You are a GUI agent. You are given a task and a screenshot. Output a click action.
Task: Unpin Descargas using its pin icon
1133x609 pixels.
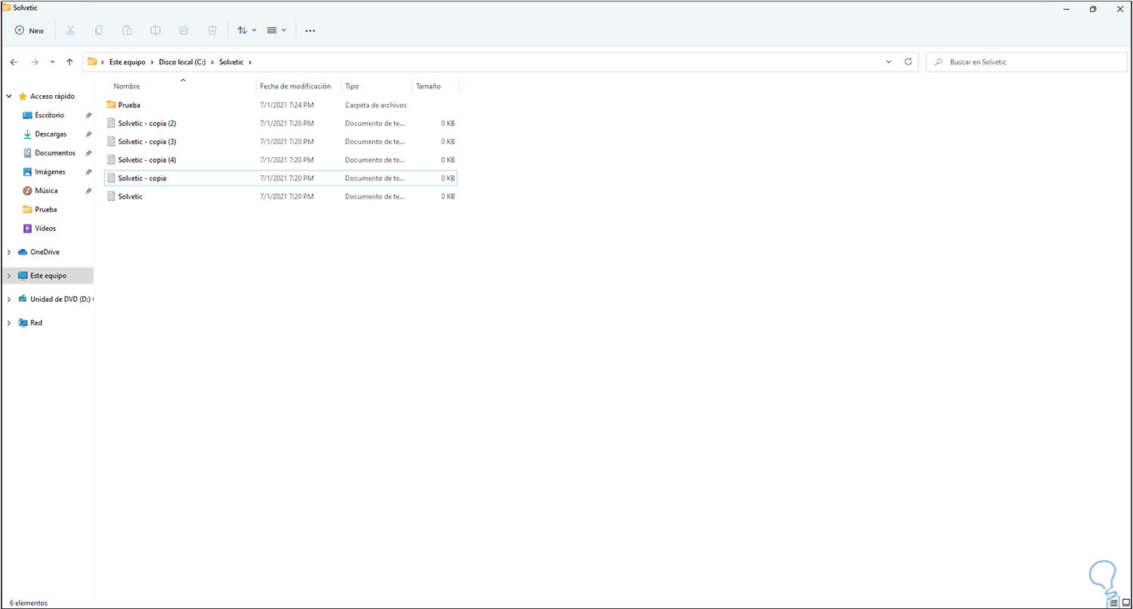pyautogui.click(x=88, y=134)
